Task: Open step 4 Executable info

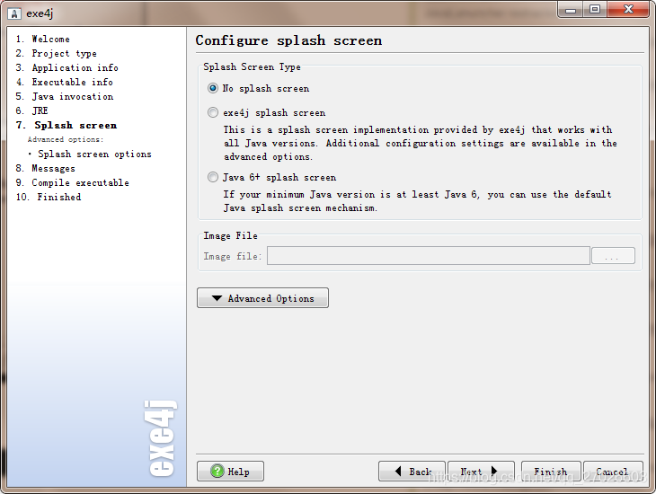Action: 65,82
